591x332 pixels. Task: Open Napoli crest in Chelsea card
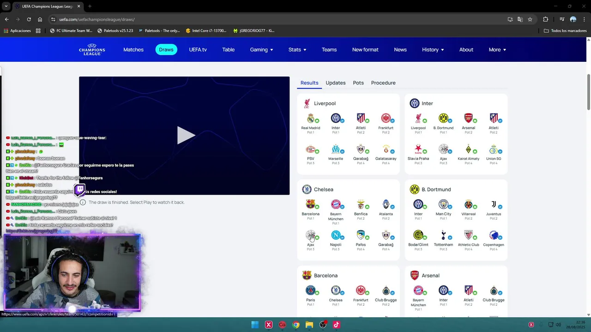pos(336,235)
